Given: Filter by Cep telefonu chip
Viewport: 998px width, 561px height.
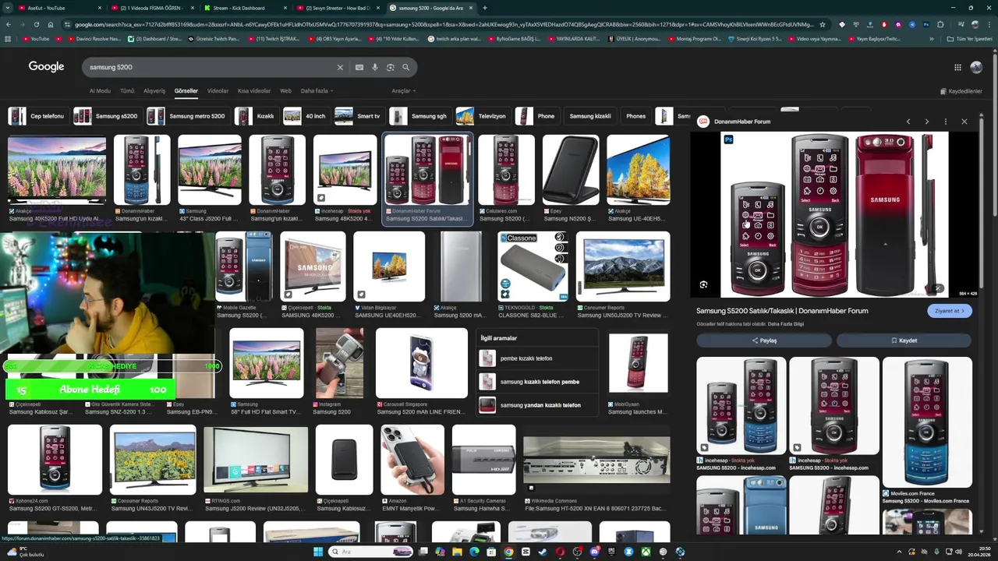Looking at the screenshot, I should [37, 116].
